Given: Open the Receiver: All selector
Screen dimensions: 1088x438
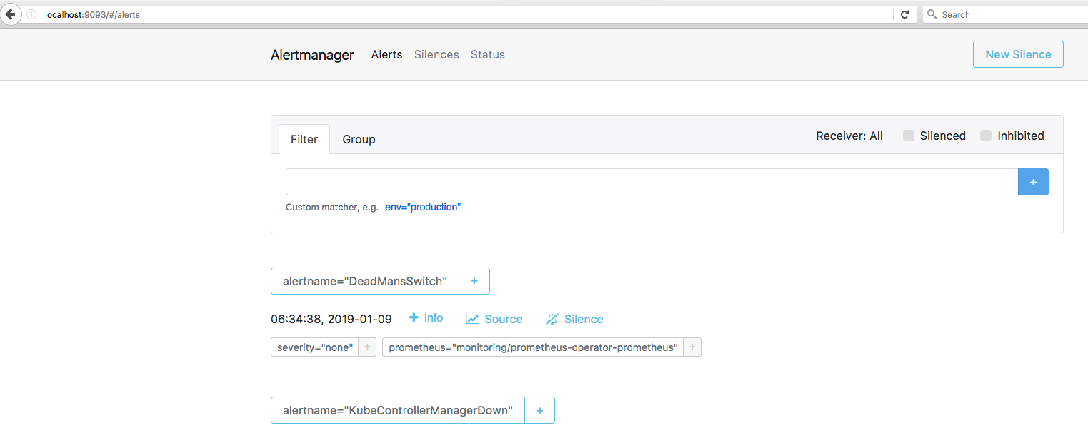Looking at the screenshot, I should (x=849, y=136).
